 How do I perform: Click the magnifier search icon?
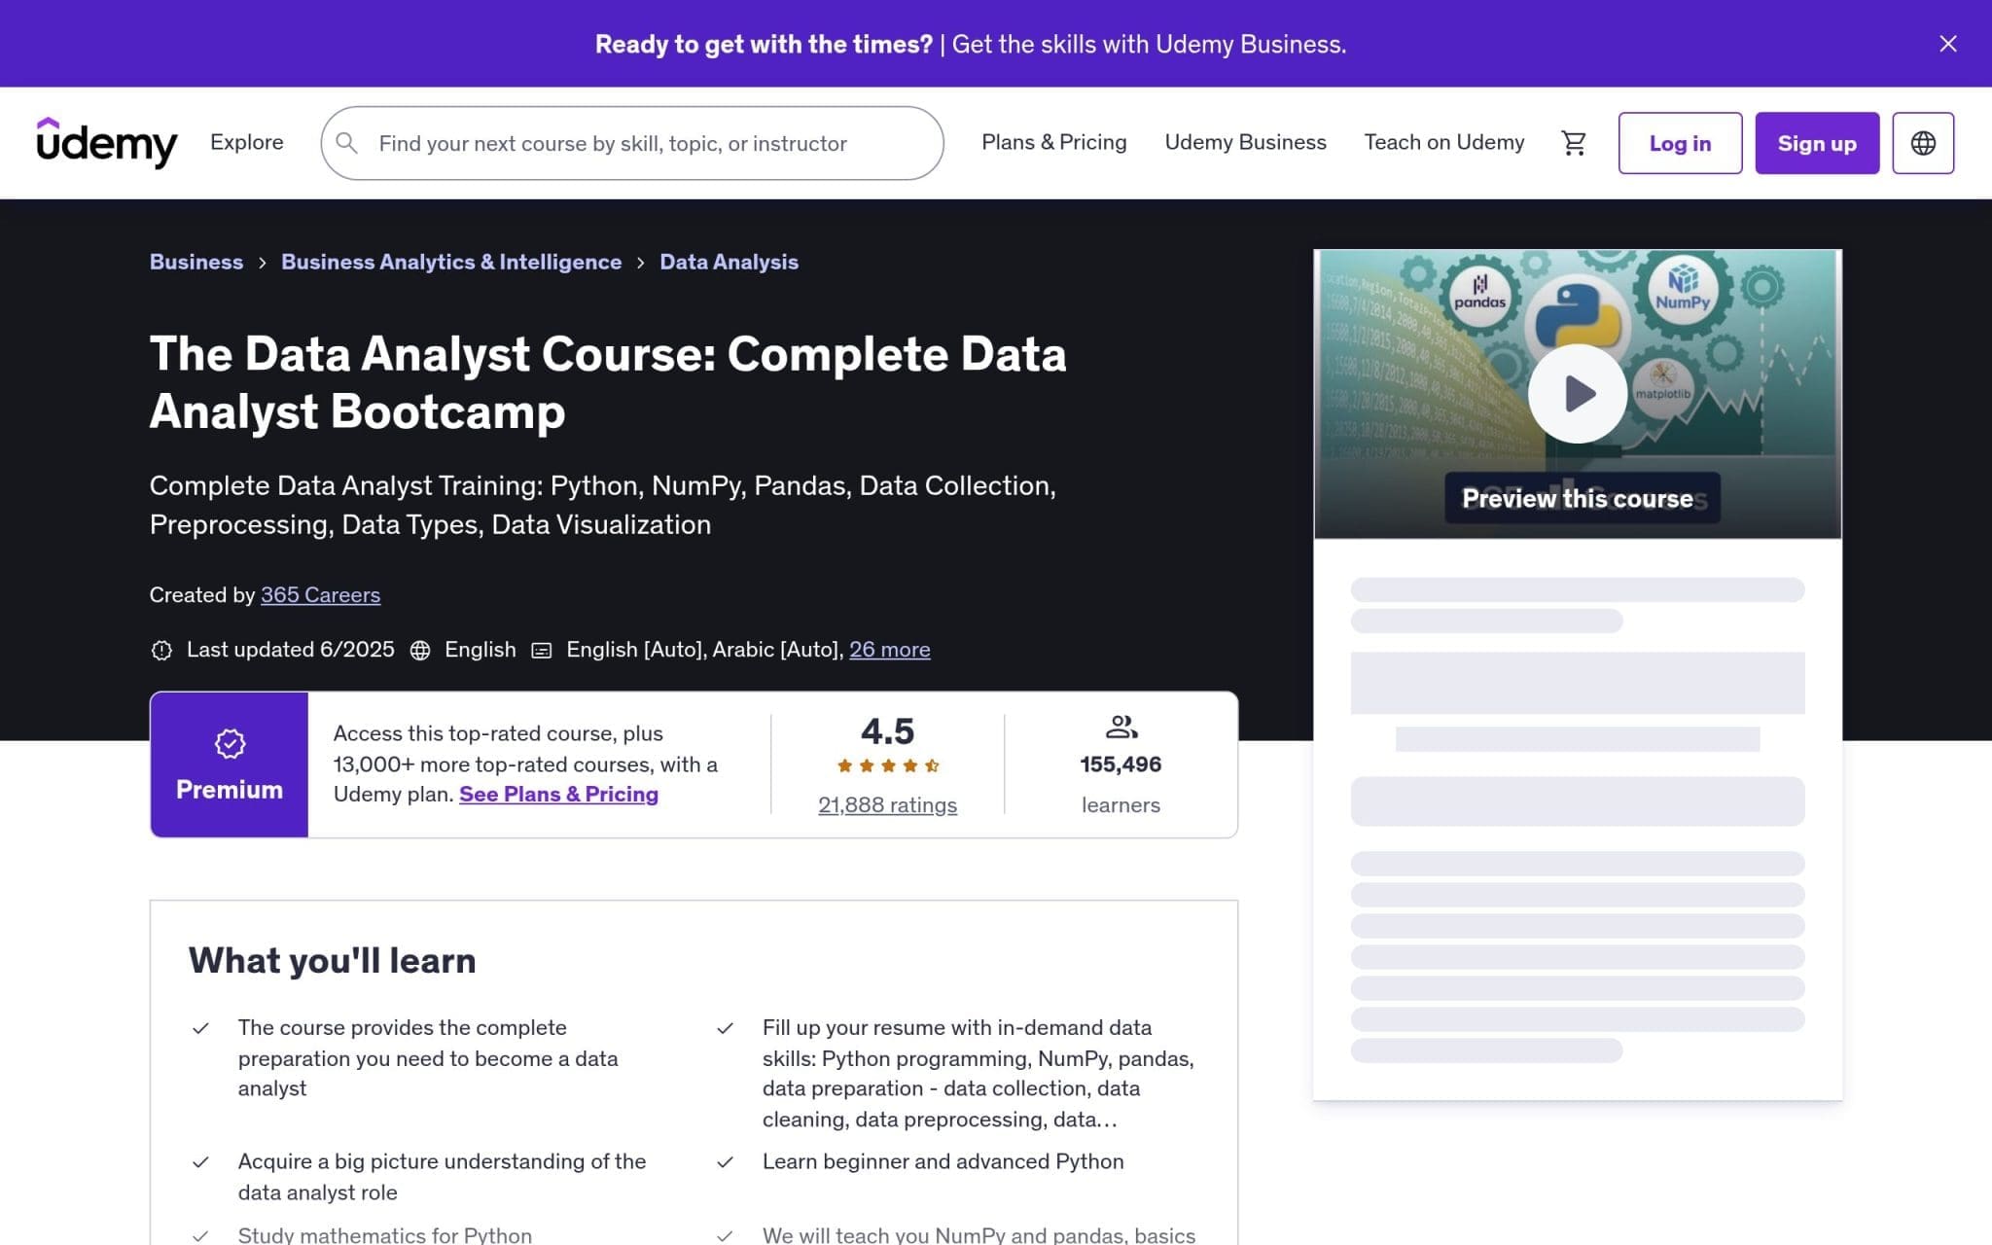[346, 143]
